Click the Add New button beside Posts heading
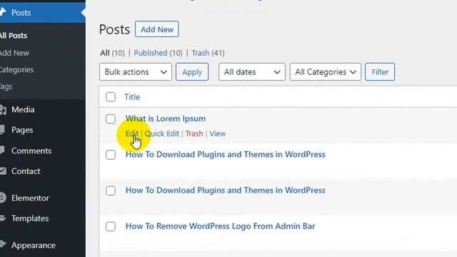Image resolution: width=457 pixels, height=257 pixels. click(x=157, y=29)
